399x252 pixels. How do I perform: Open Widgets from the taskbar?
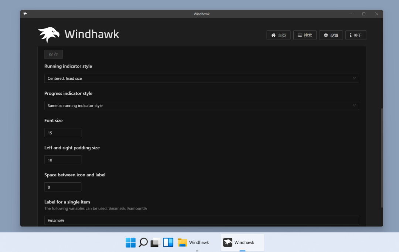click(x=168, y=242)
